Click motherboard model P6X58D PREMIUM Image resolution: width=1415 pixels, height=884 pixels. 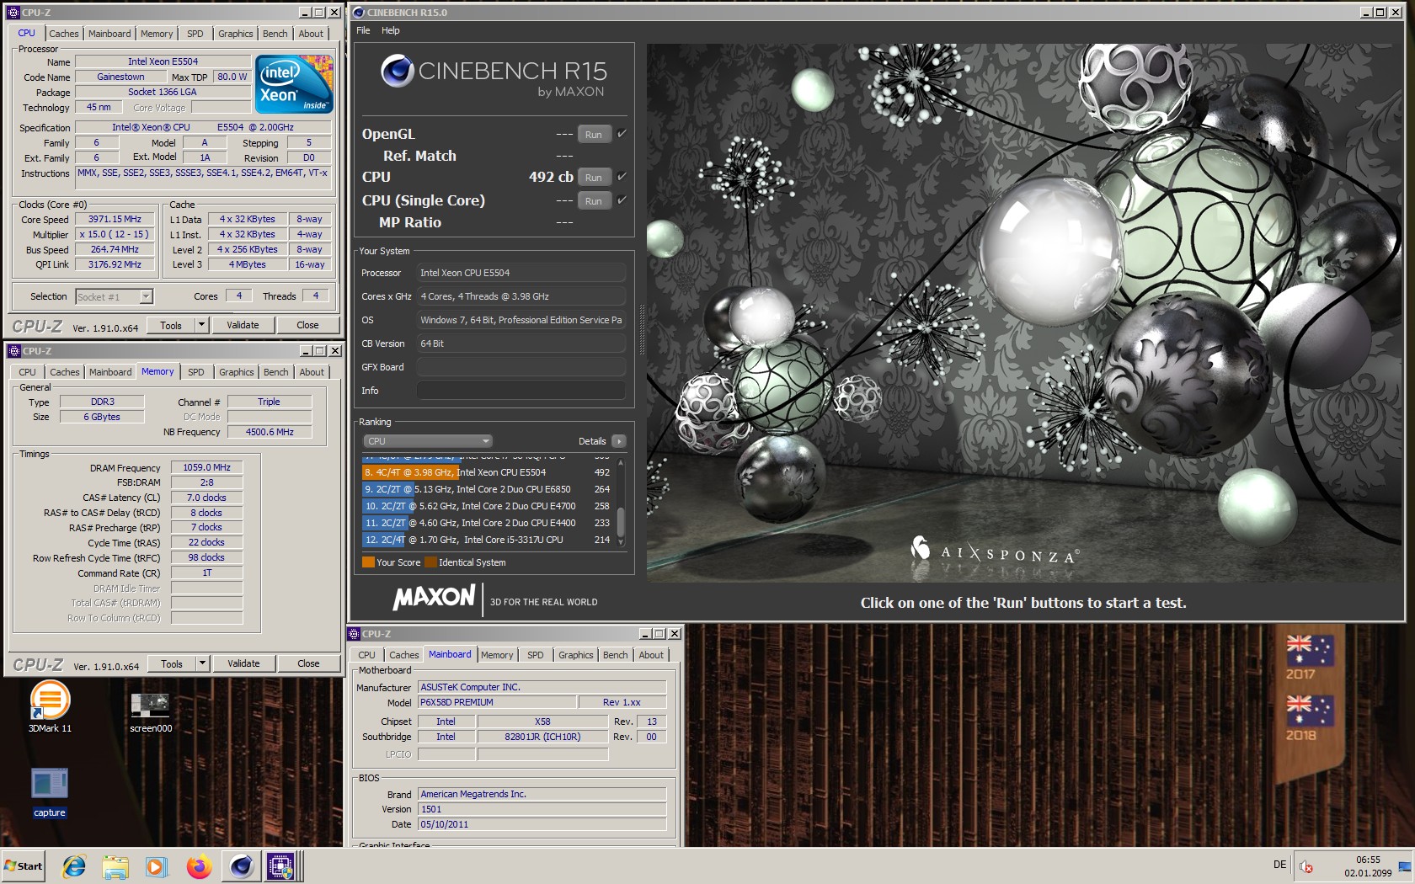497,702
